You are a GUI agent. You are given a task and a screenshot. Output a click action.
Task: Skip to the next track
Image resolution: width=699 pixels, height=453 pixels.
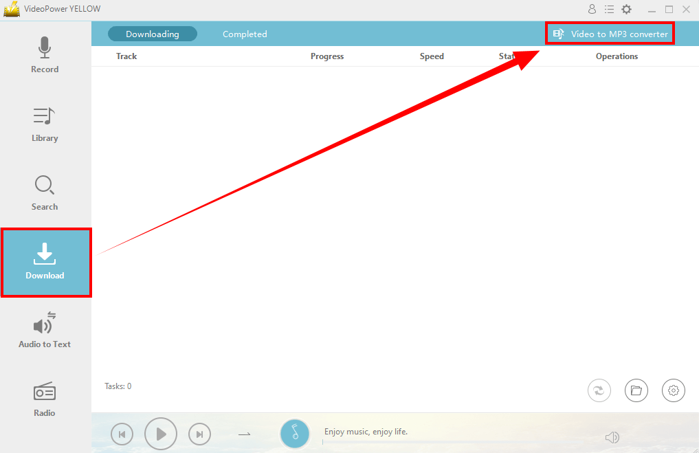pos(199,434)
